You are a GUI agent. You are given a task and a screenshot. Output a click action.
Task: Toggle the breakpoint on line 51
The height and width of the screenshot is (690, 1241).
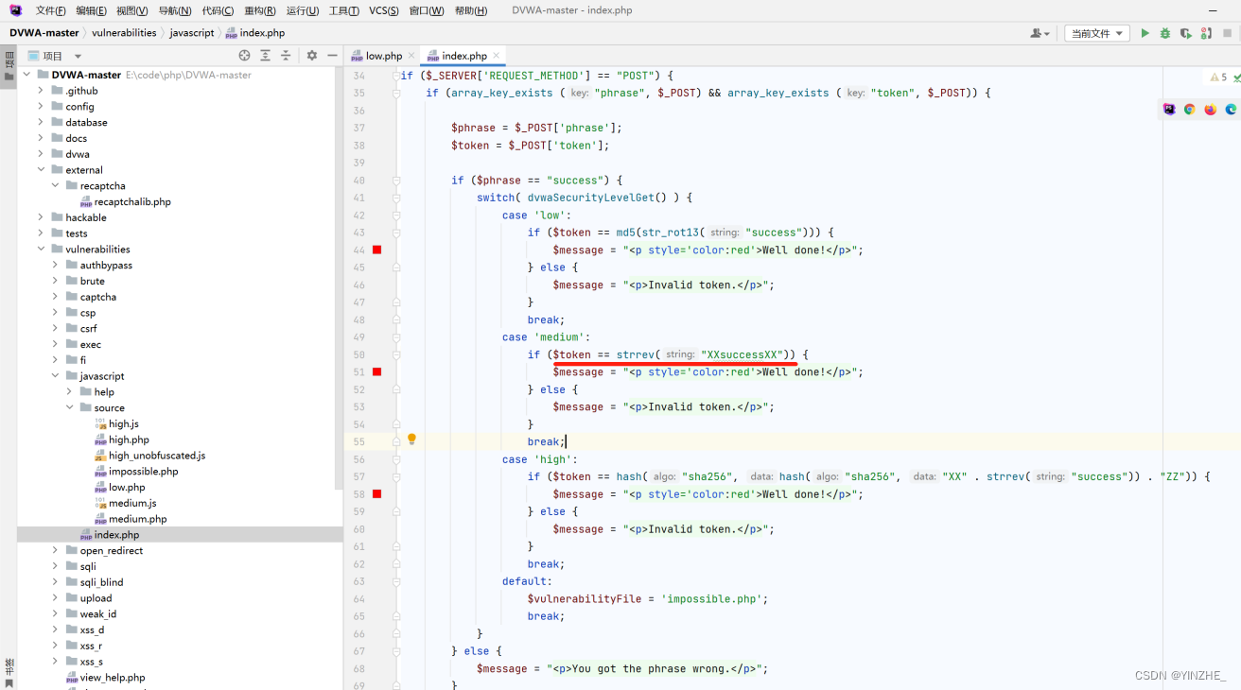click(x=376, y=371)
